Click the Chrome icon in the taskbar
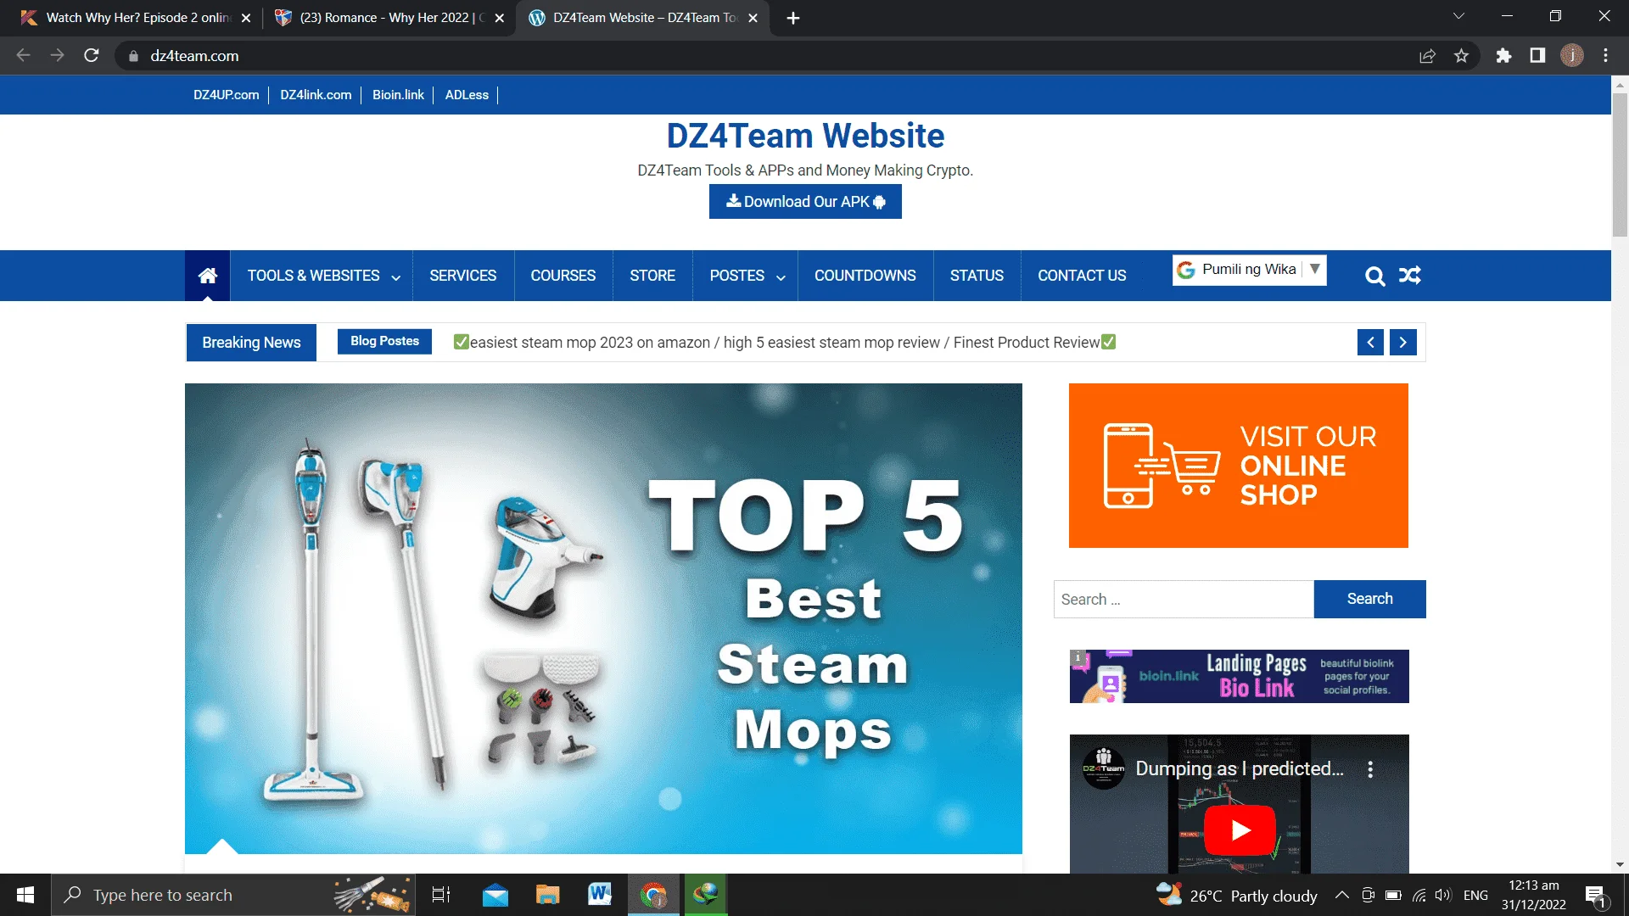This screenshot has height=916, width=1629. coord(653,895)
